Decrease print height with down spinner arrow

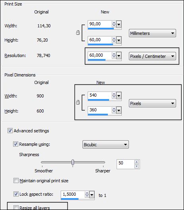point(114,41)
